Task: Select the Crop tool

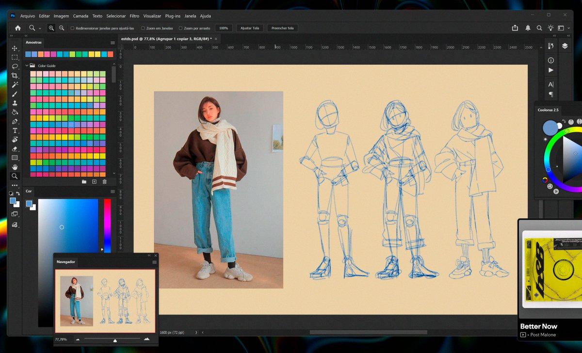Action: (15, 76)
